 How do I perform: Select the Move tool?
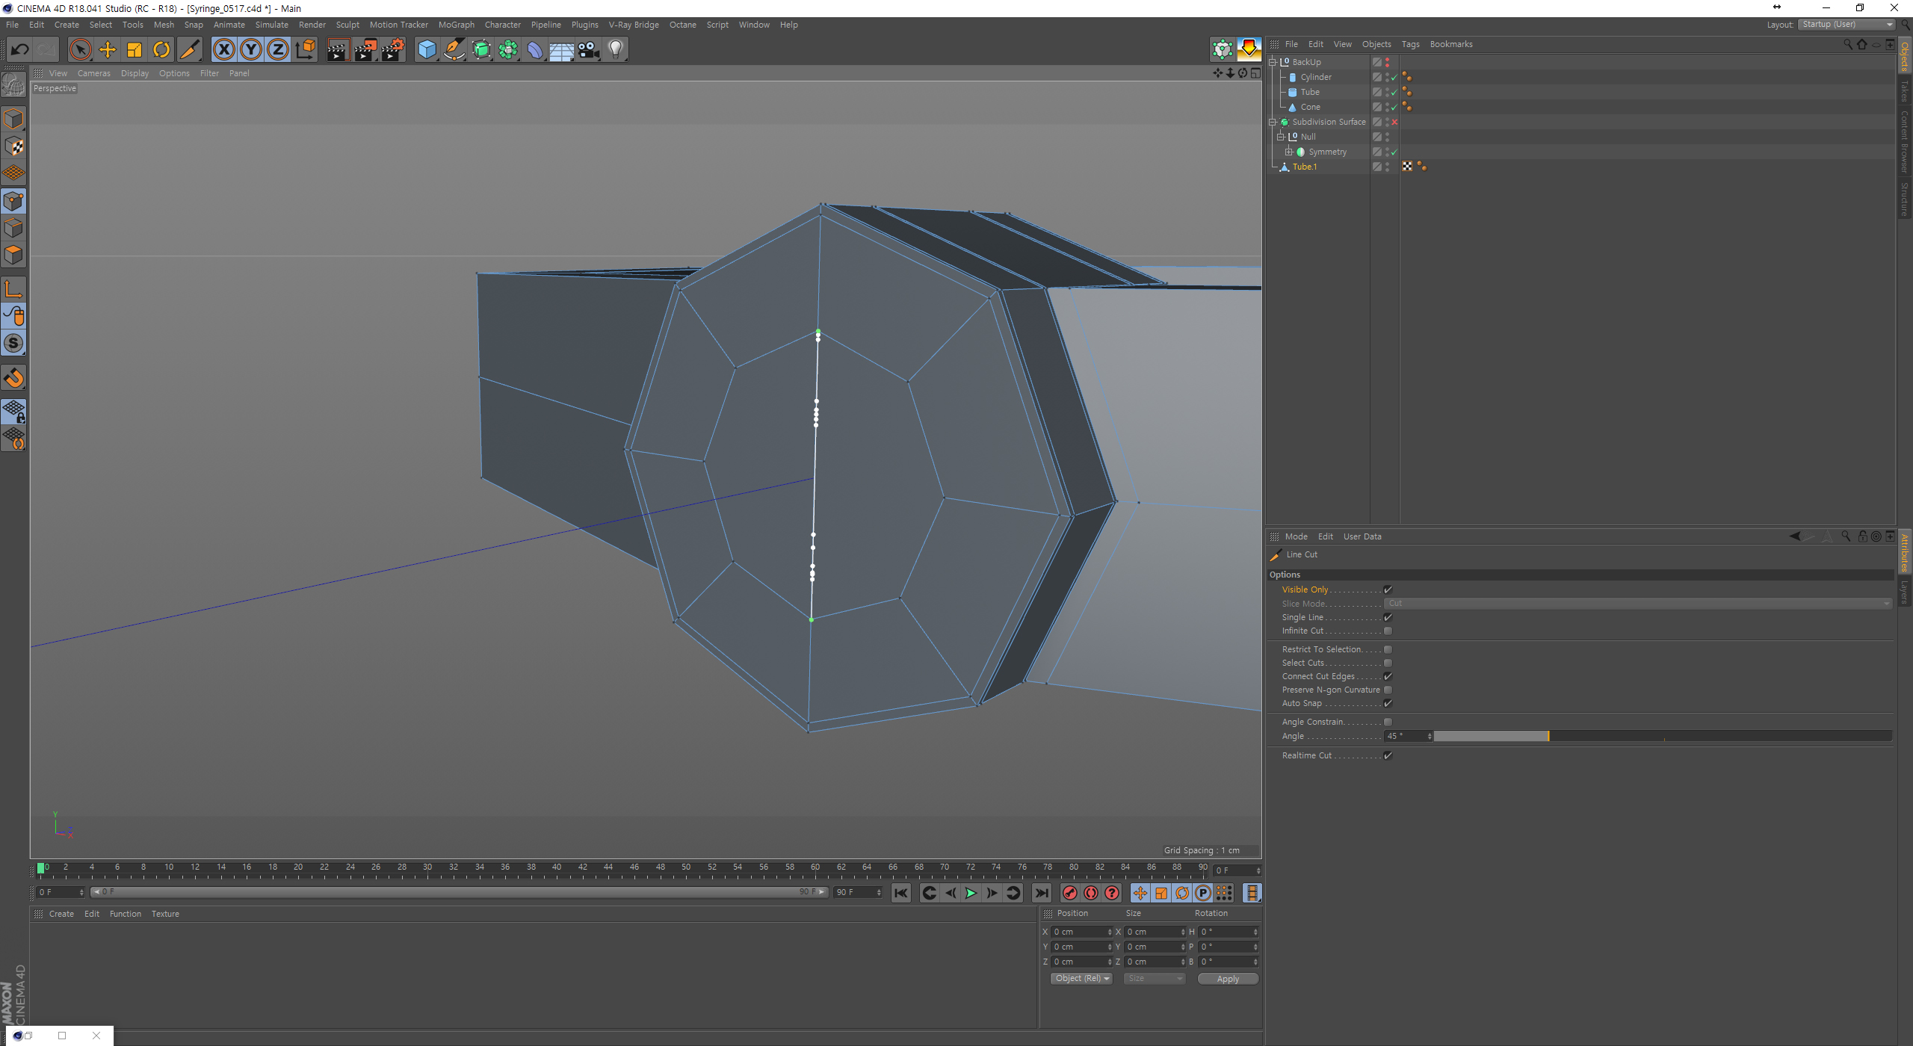tap(108, 50)
